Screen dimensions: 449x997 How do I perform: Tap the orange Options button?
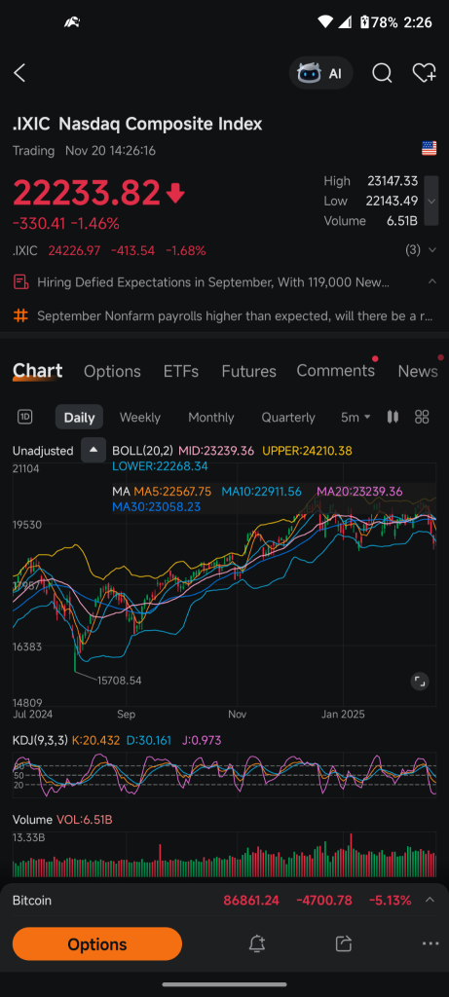[97, 943]
